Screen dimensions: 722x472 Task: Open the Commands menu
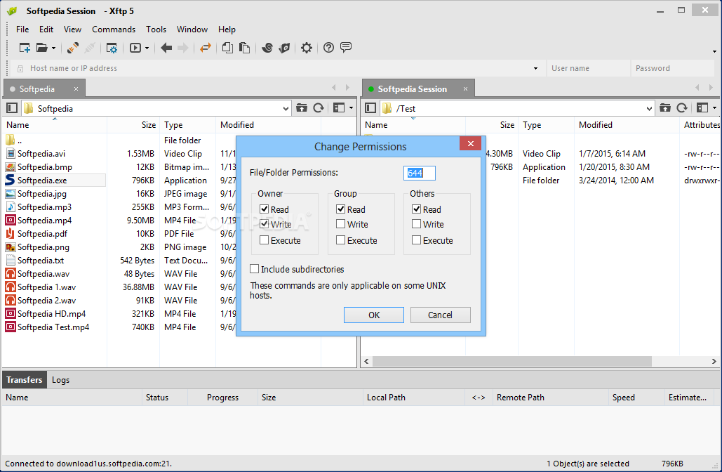pyautogui.click(x=114, y=29)
